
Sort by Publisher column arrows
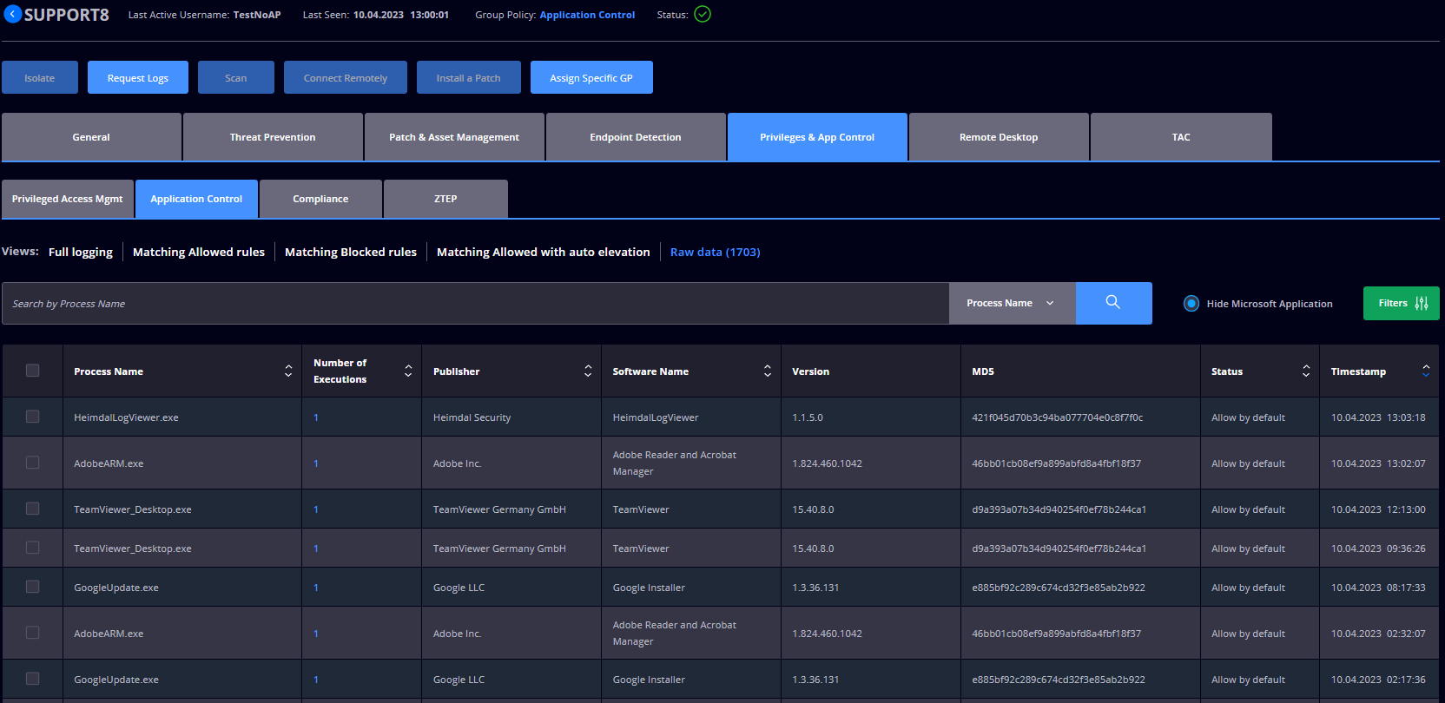point(588,371)
